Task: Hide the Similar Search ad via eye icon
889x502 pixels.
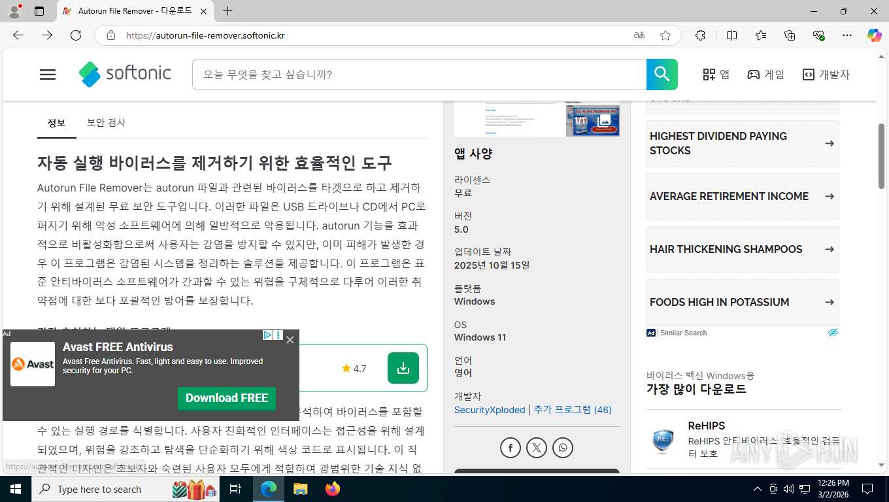Action: click(833, 333)
